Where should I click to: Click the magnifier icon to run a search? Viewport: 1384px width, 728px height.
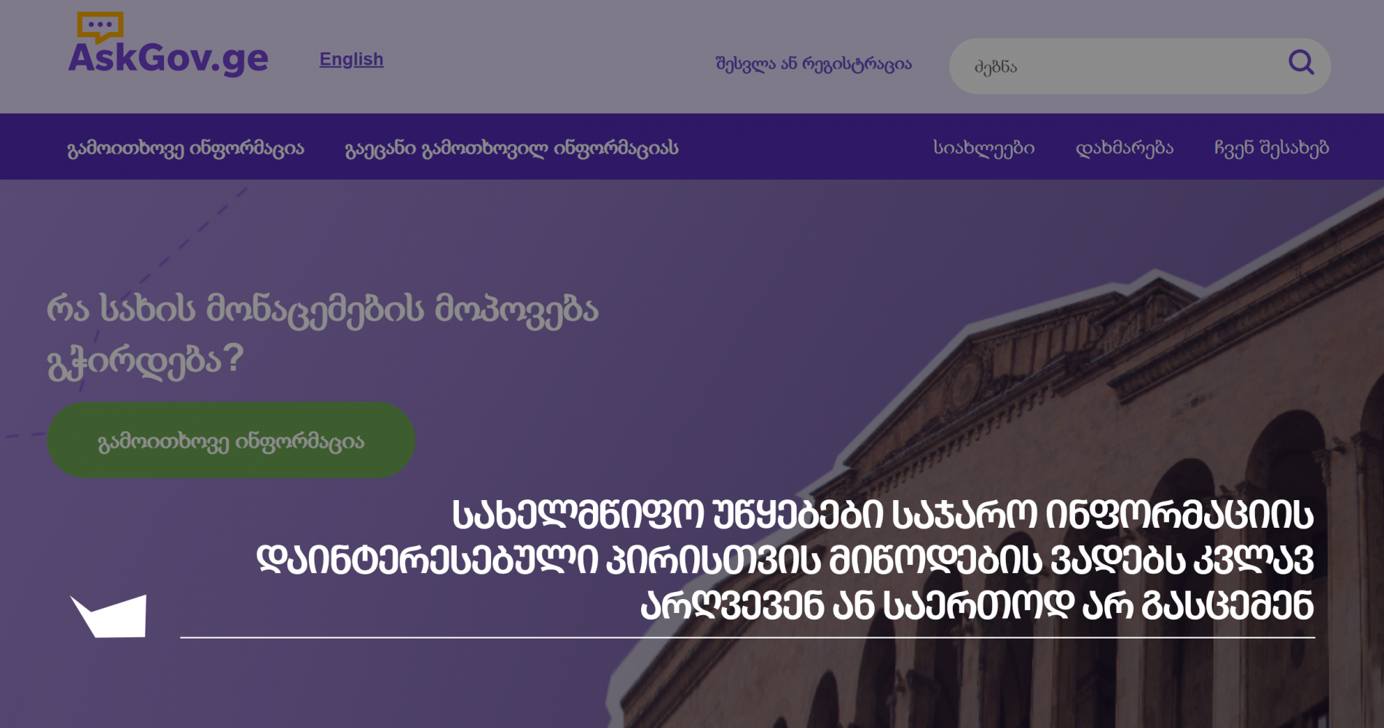pos(1301,65)
